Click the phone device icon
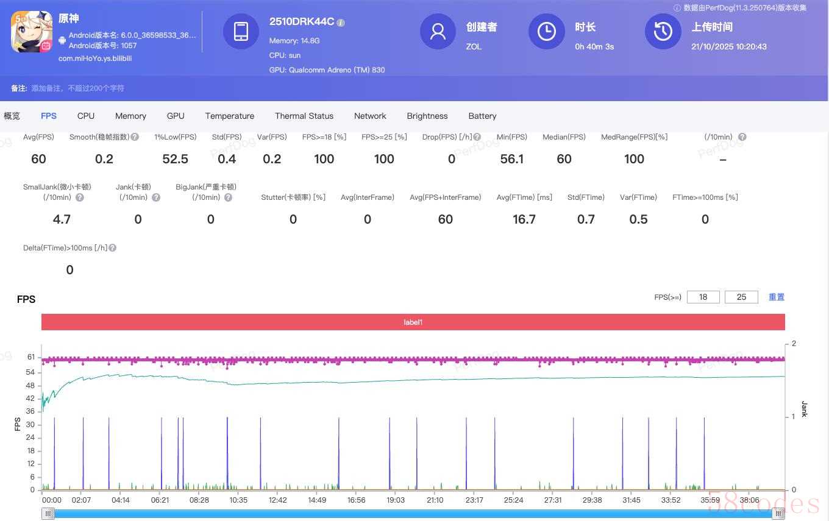 (x=241, y=31)
